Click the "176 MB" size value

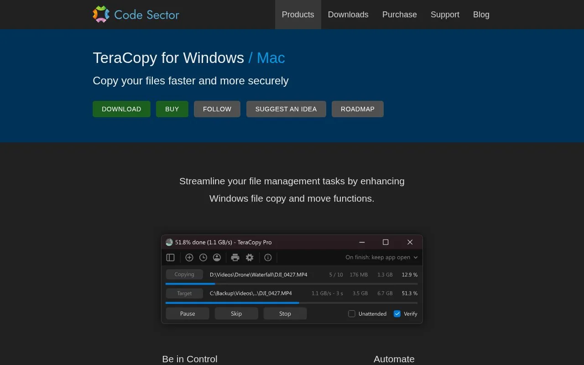359,275
